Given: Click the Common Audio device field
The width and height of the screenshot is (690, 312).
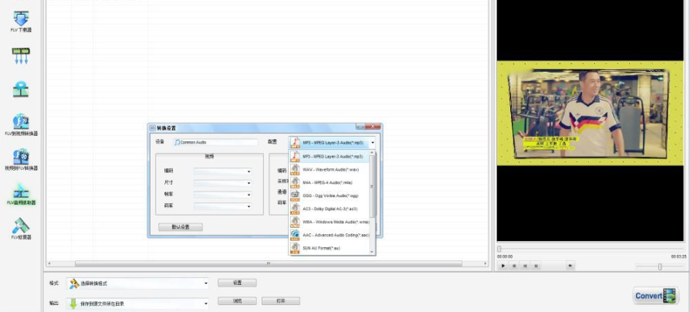Looking at the screenshot, I should coord(215,142).
